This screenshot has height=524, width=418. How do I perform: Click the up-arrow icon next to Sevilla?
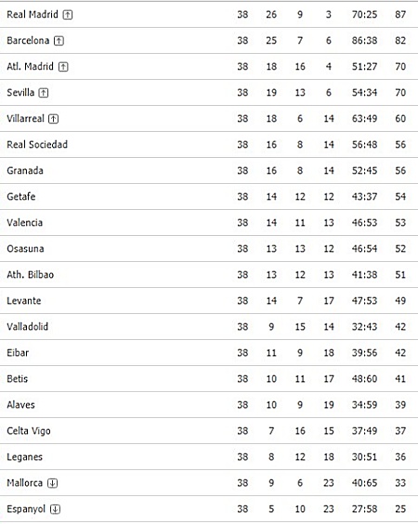[44, 93]
